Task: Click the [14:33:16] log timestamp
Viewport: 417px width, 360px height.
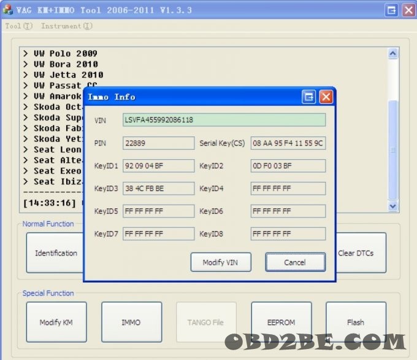Action: click(50, 203)
